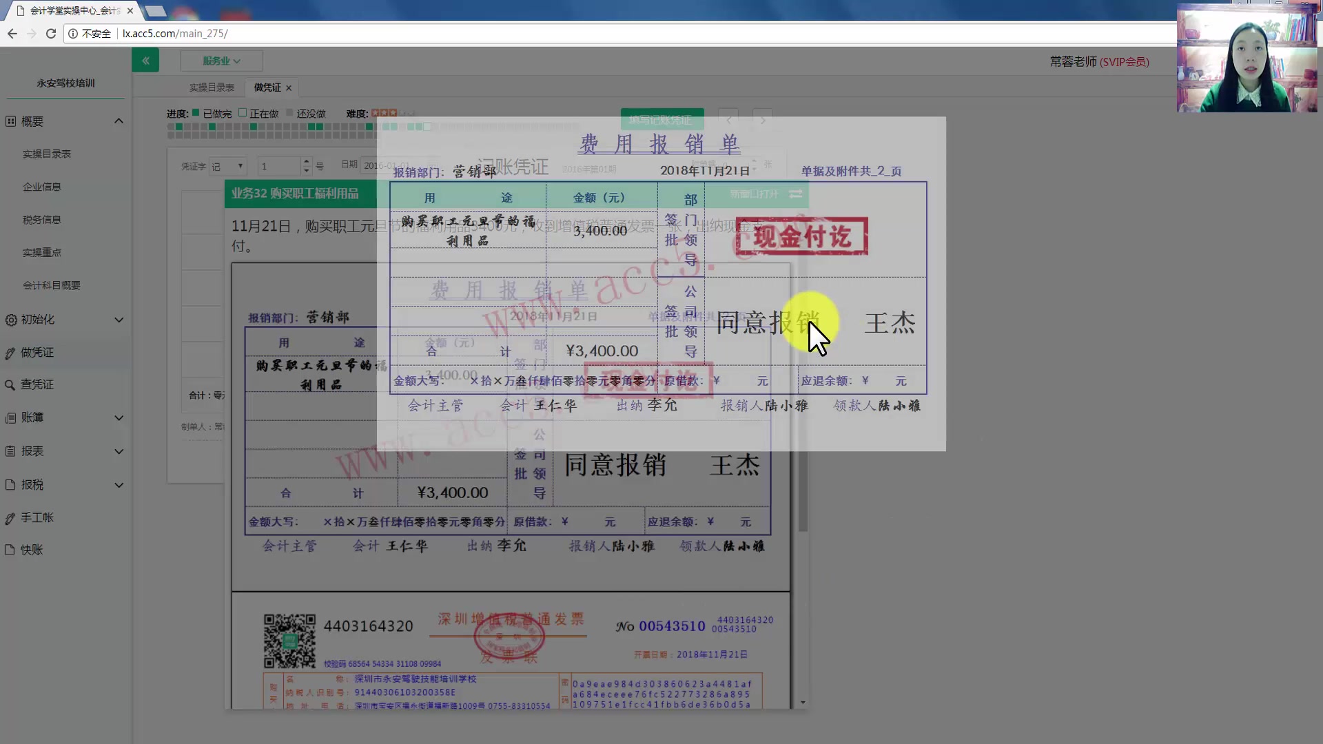Click the 已做完 green legend box

[x=196, y=113]
